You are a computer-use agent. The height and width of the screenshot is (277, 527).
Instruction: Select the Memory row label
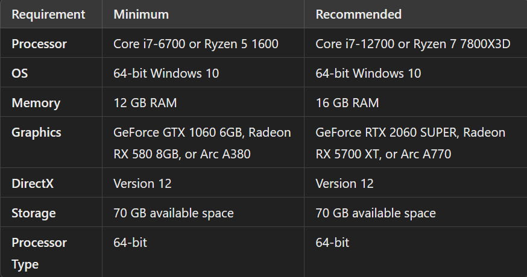click(x=36, y=103)
